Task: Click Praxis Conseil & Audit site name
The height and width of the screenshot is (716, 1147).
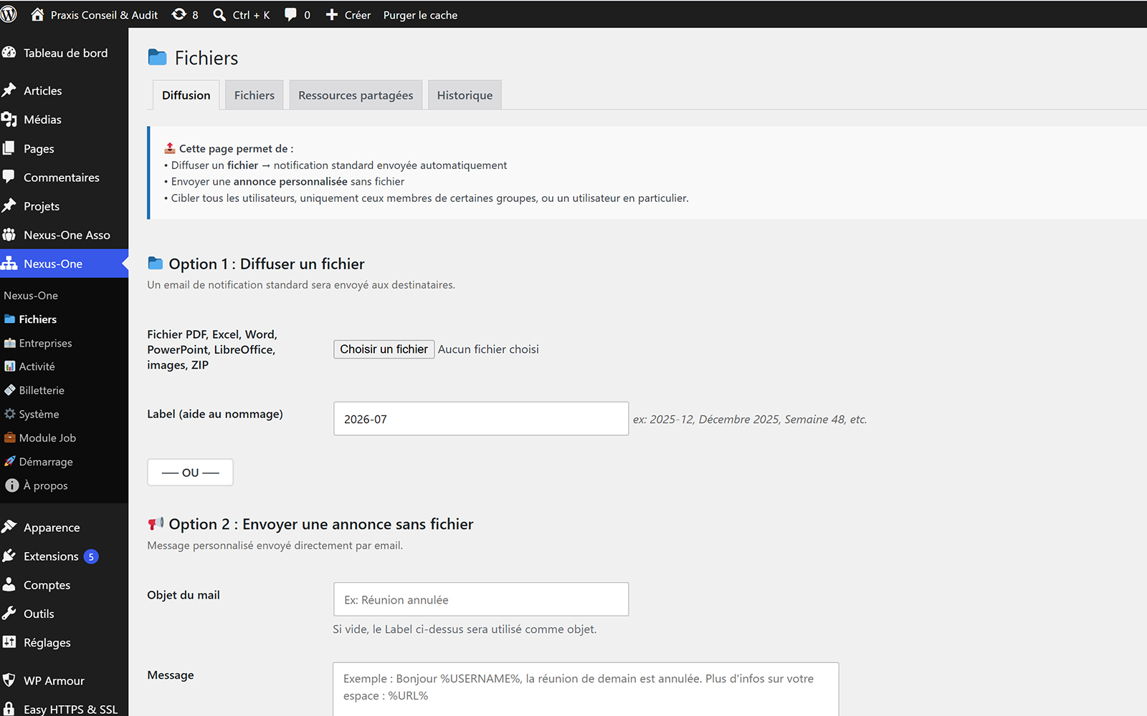Action: tap(104, 15)
